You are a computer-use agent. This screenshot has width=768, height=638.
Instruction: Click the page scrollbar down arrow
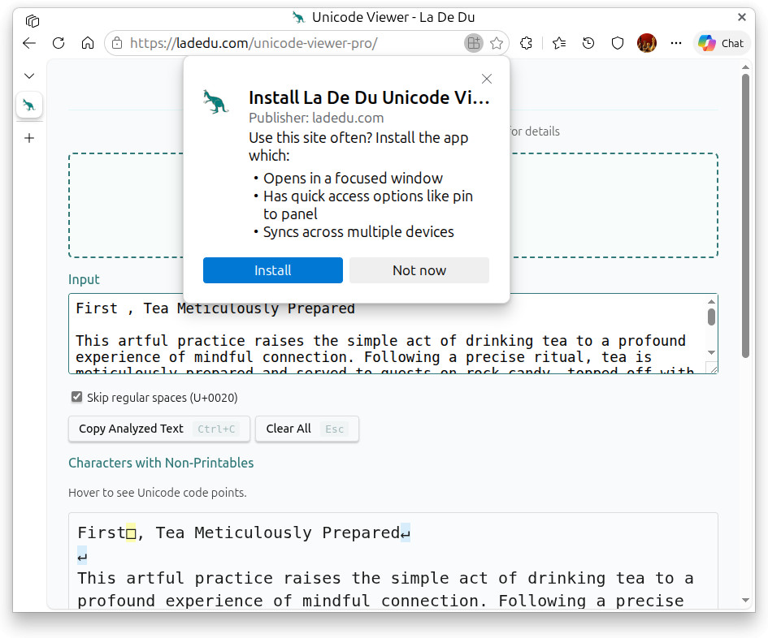pos(745,601)
